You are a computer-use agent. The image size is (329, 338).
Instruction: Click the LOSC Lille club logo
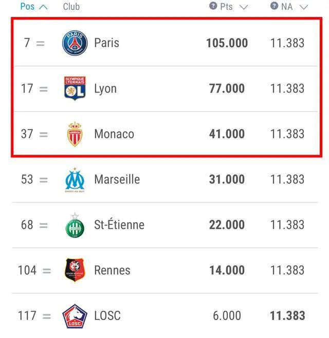click(x=75, y=316)
